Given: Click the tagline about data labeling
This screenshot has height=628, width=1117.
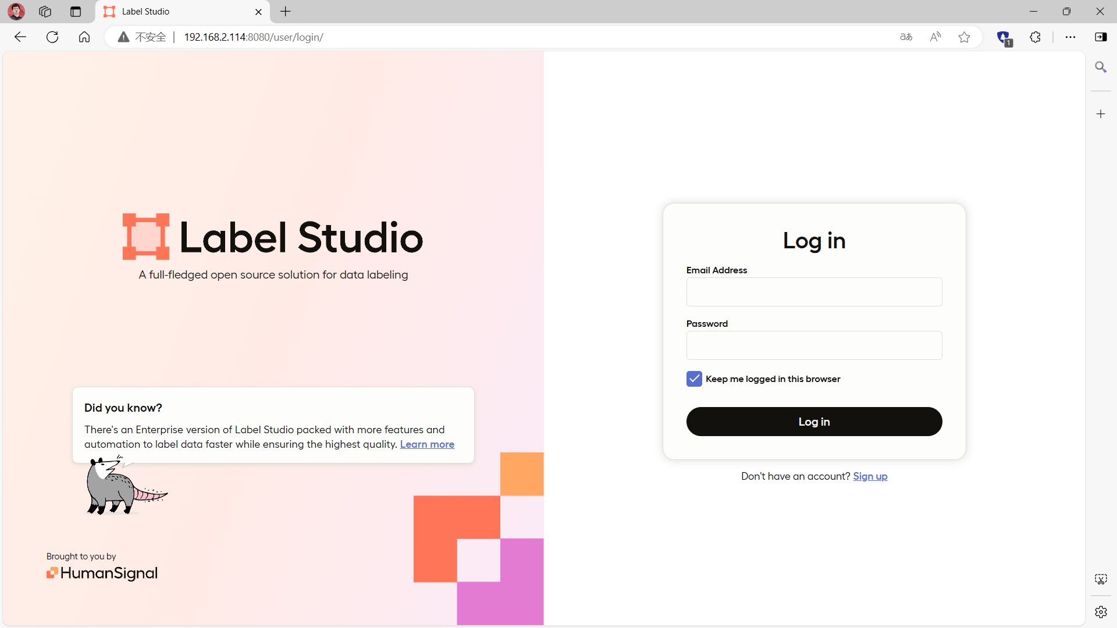Looking at the screenshot, I should click(273, 275).
